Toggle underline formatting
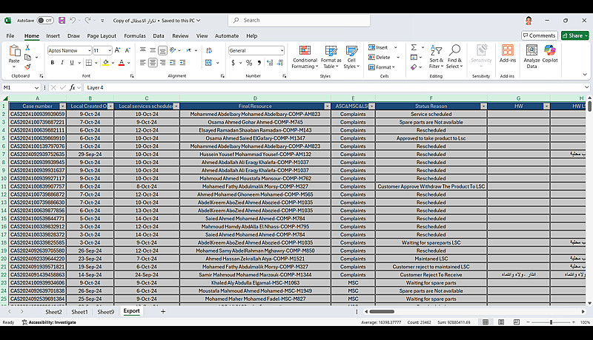The height and width of the screenshot is (340, 593). (x=73, y=63)
